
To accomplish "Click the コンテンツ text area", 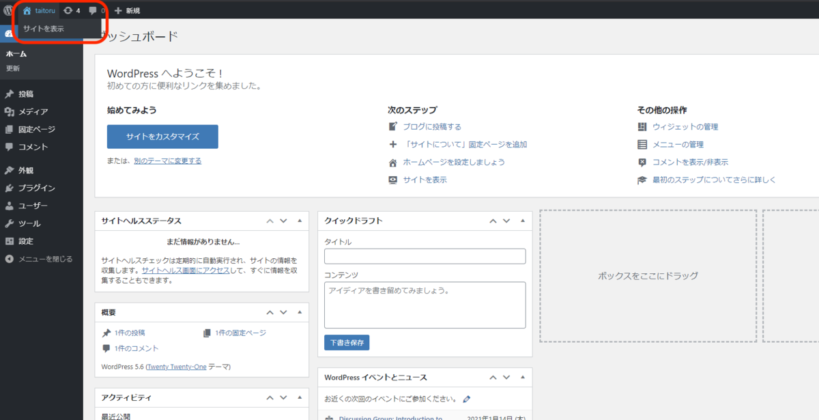I will click(425, 305).
